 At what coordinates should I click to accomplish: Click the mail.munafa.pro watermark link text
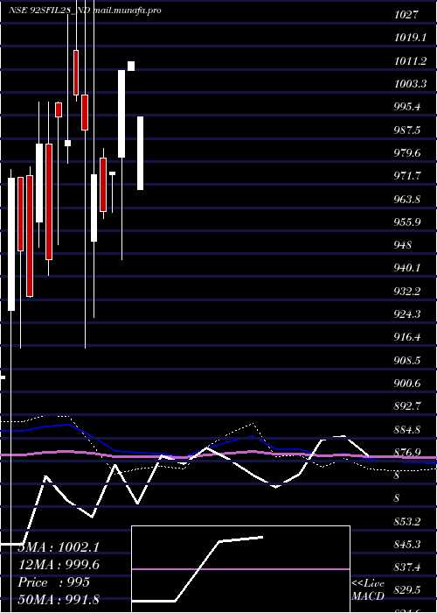point(128,11)
